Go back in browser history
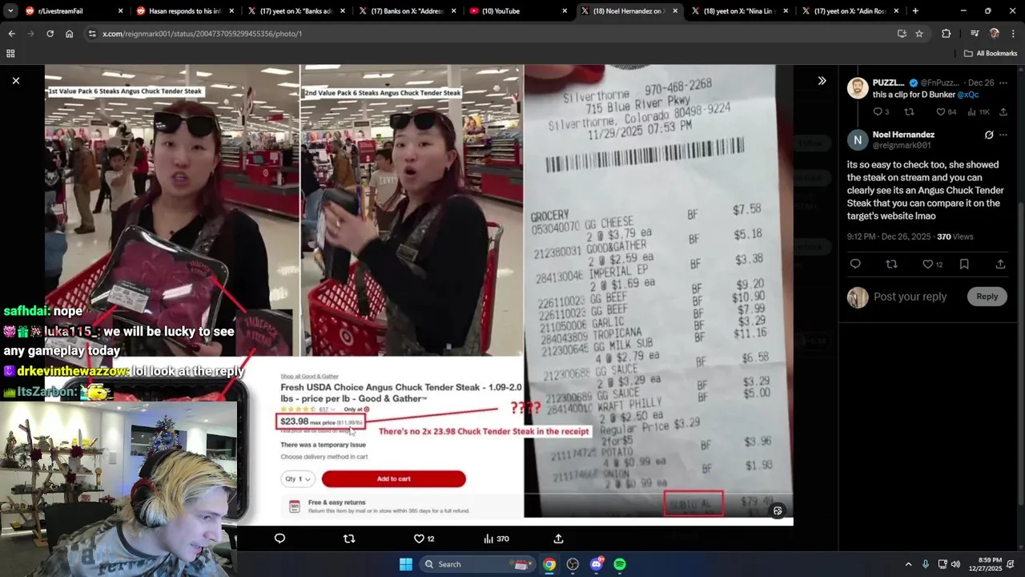 pos(11,34)
